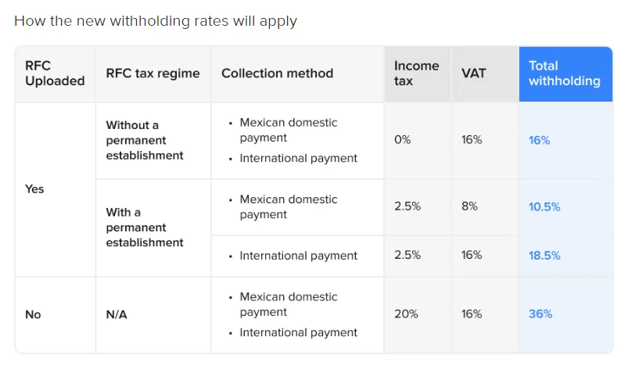Select "International payment" in the 18.5% row
The width and height of the screenshot is (628, 369).
298,256
